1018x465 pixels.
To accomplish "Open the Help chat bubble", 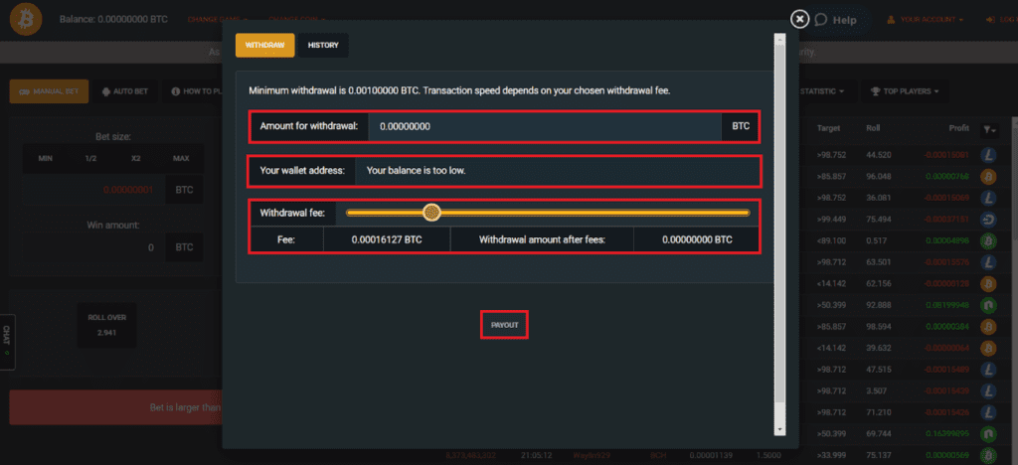I will (837, 20).
